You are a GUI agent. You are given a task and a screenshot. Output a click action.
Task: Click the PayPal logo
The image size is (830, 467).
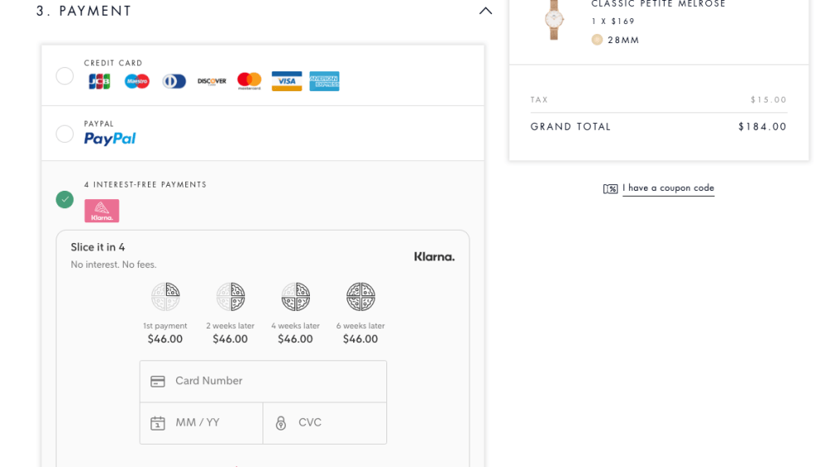click(111, 139)
